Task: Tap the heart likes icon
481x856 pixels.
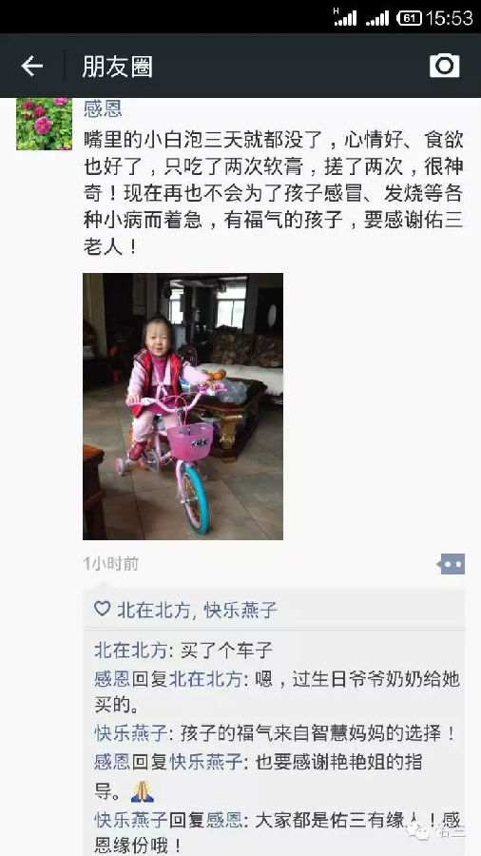Action: 102,609
